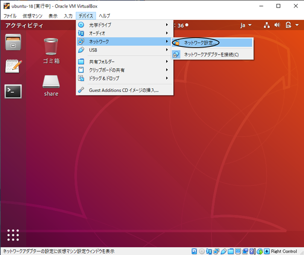Viewport: 304px width, 255px height.
Task: Toggle ネットワークアダプターを接続(C) option
Action: point(212,55)
